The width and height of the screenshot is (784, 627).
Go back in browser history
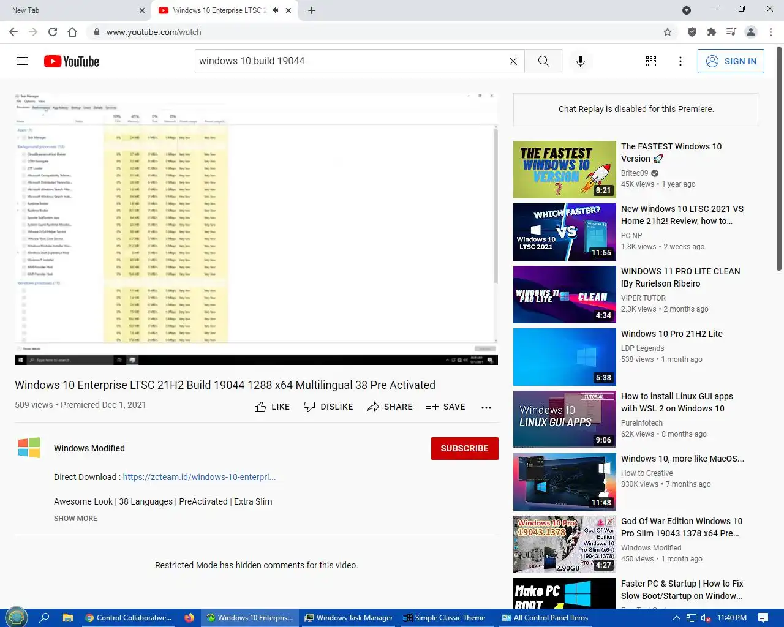tap(13, 32)
